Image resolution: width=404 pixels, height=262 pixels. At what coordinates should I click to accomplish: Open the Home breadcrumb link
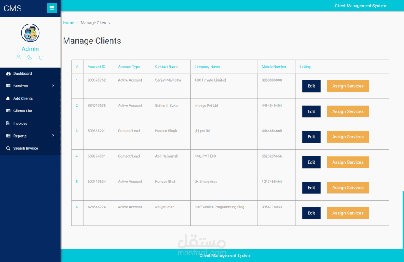(x=68, y=22)
